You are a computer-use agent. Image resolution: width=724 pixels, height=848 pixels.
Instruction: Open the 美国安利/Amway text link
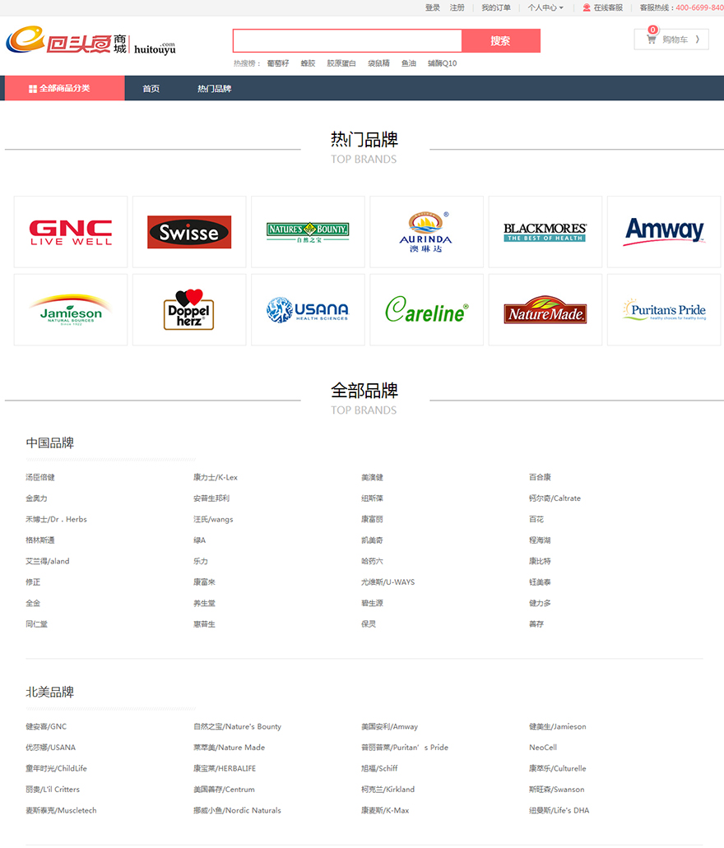tap(390, 726)
